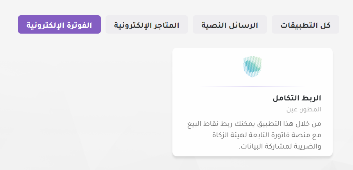Click the المطور: عين developer label
The width and height of the screenshot is (353, 170).
[304, 110]
